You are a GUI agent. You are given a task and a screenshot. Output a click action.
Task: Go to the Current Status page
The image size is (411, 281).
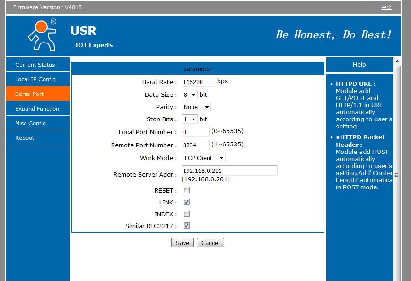37,64
